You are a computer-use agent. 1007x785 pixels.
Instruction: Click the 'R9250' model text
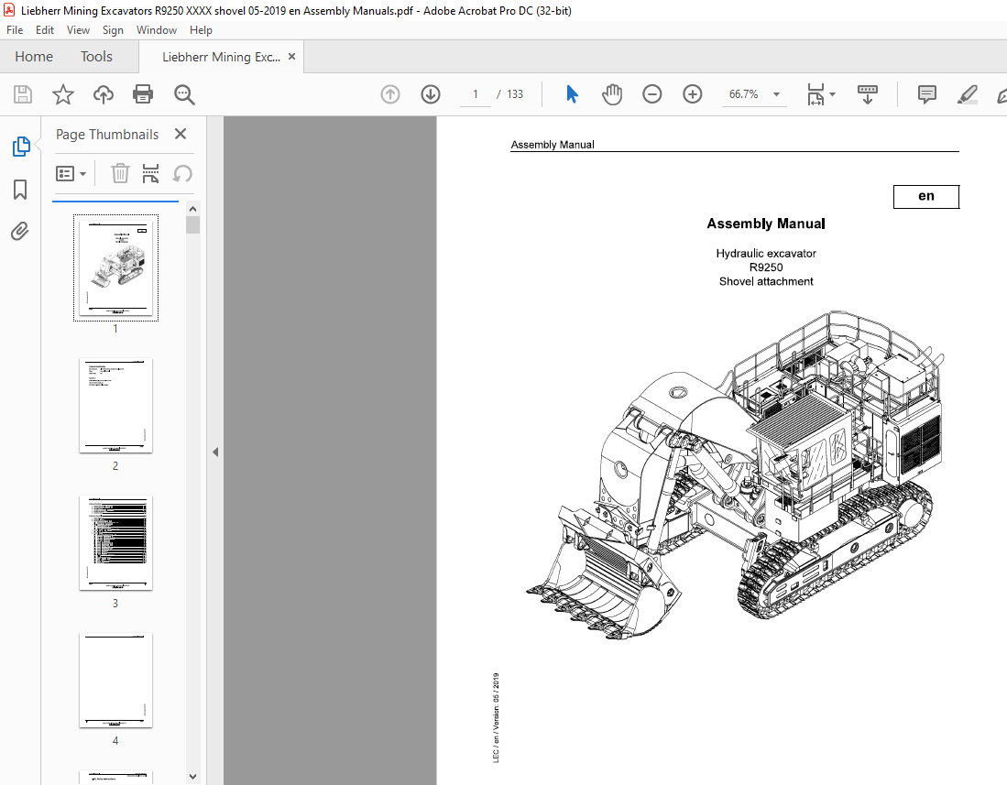pos(765,267)
